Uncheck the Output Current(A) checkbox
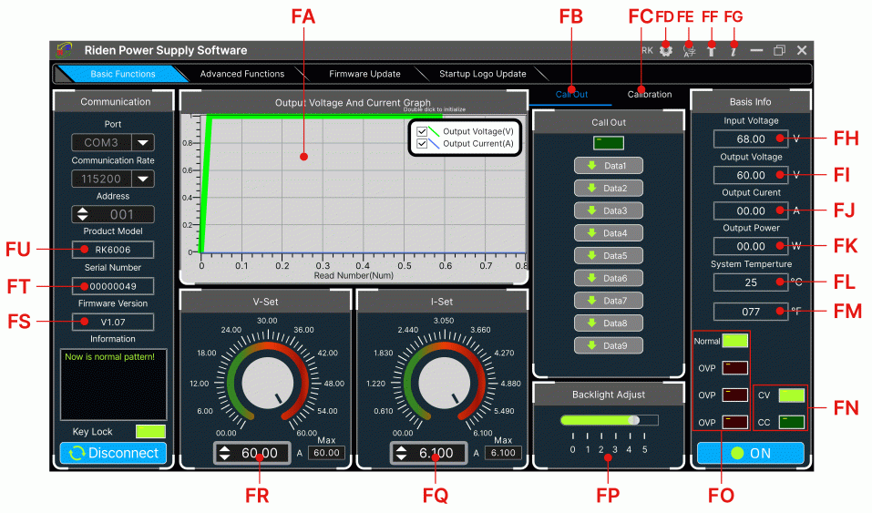This screenshot has width=872, height=513. point(422,144)
